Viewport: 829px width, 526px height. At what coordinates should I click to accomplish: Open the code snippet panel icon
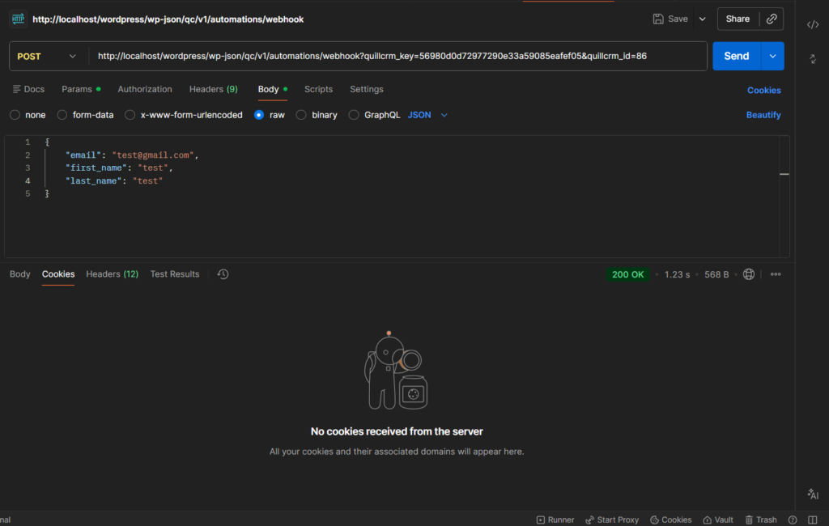(x=813, y=24)
